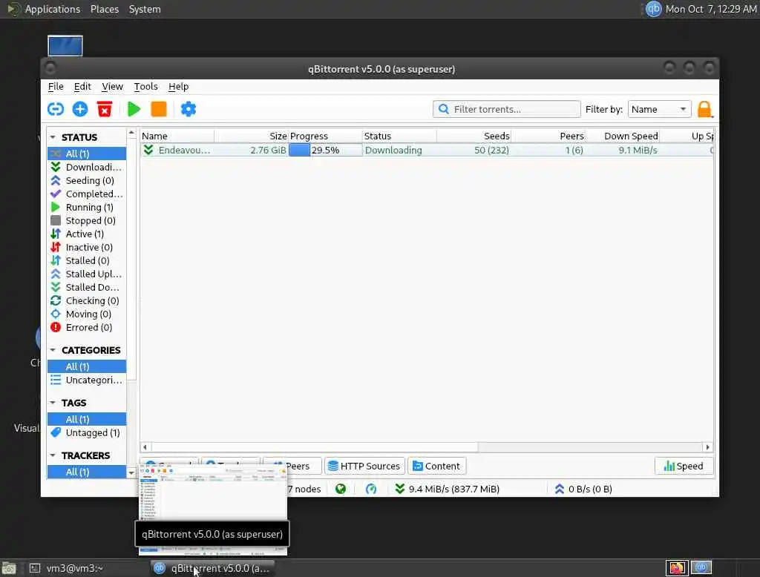Select the Uncategorized category
The image size is (760, 577).
click(87, 380)
